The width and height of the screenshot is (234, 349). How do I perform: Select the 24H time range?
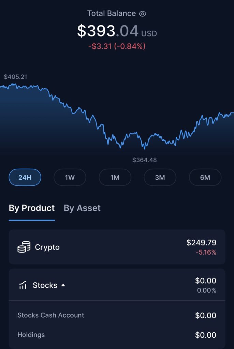click(25, 177)
